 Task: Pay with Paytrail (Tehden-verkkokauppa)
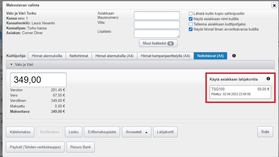[x=35, y=147]
